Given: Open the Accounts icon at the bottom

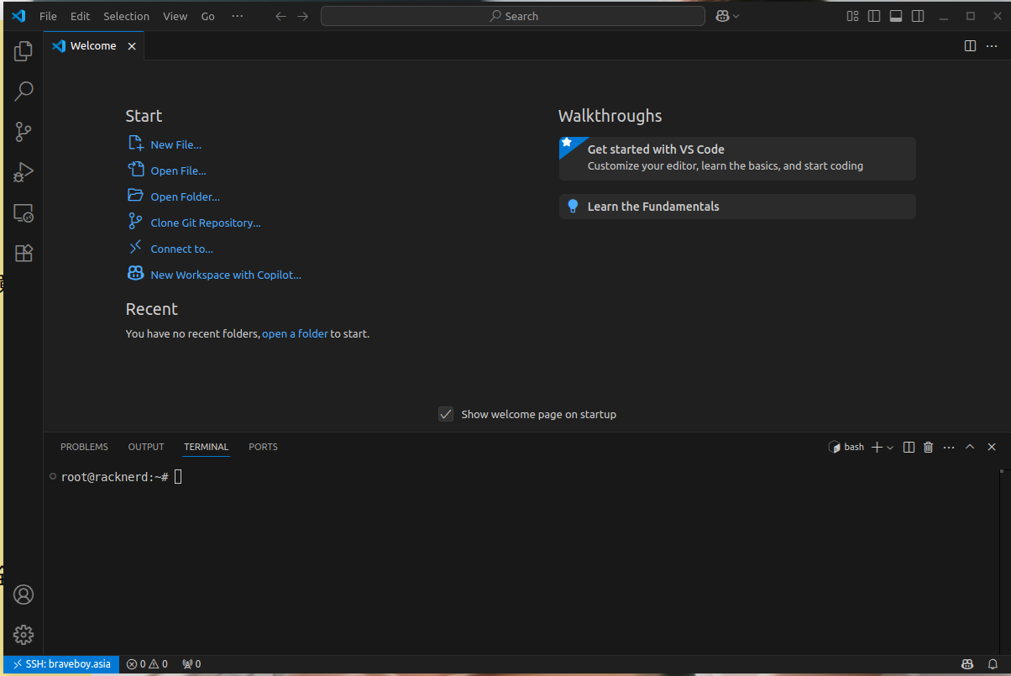Looking at the screenshot, I should 23,595.
